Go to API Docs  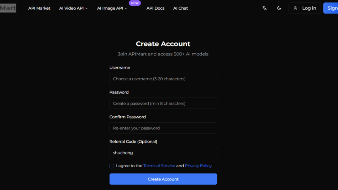(x=155, y=8)
